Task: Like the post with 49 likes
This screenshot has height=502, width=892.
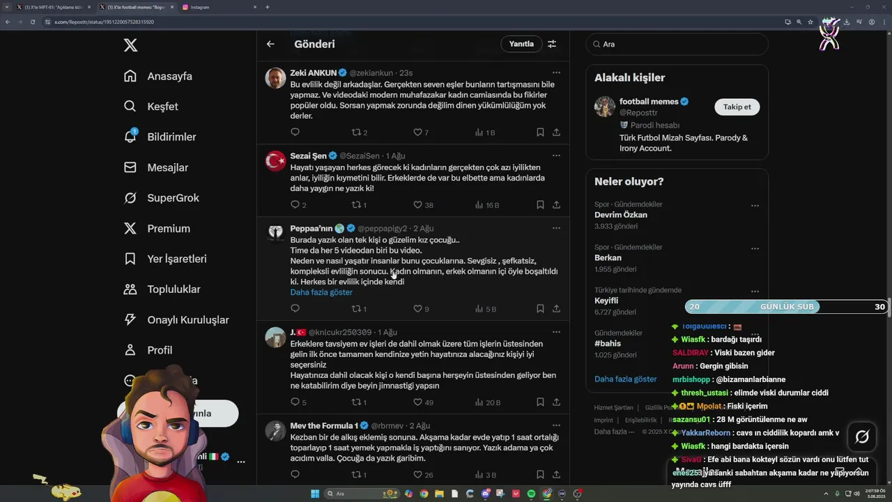Action: [417, 402]
